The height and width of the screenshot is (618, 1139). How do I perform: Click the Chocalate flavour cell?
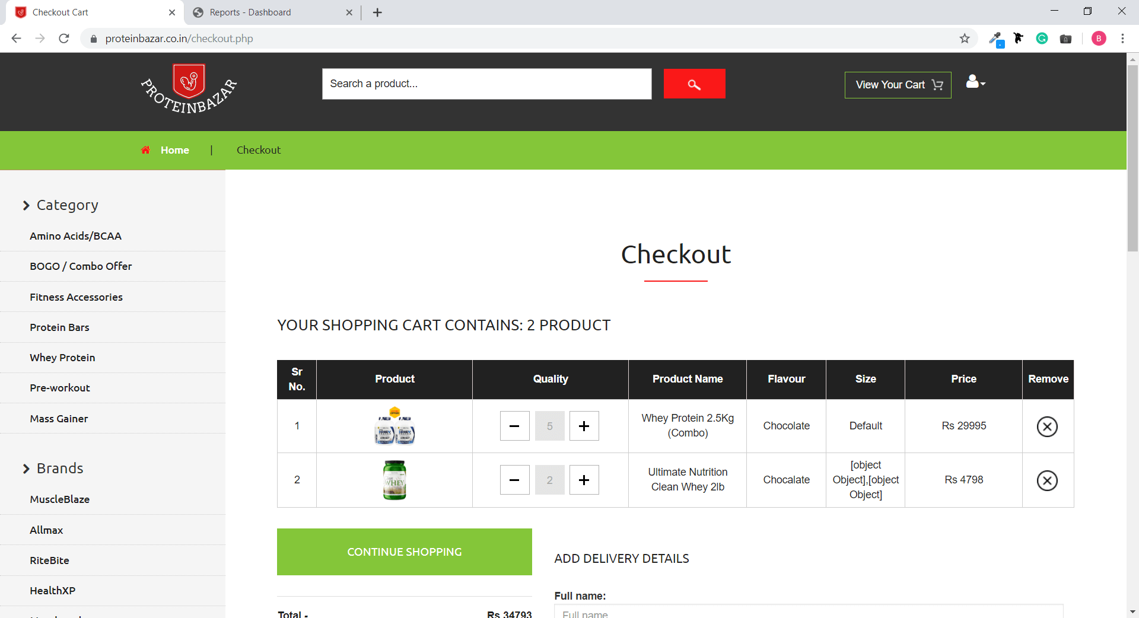[786, 480]
